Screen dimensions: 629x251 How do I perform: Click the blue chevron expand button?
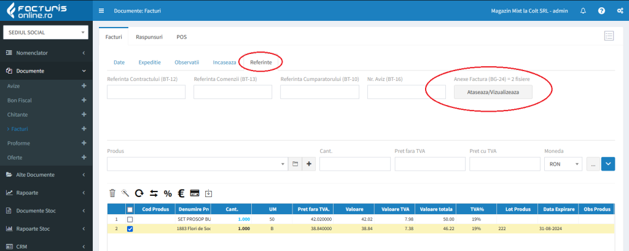(x=608, y=164)
